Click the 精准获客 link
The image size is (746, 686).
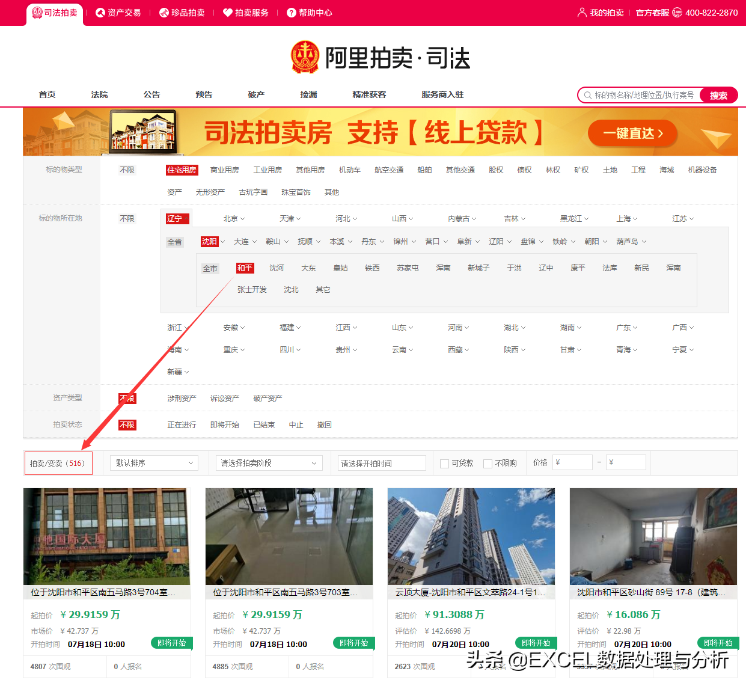tap(369, 94)
